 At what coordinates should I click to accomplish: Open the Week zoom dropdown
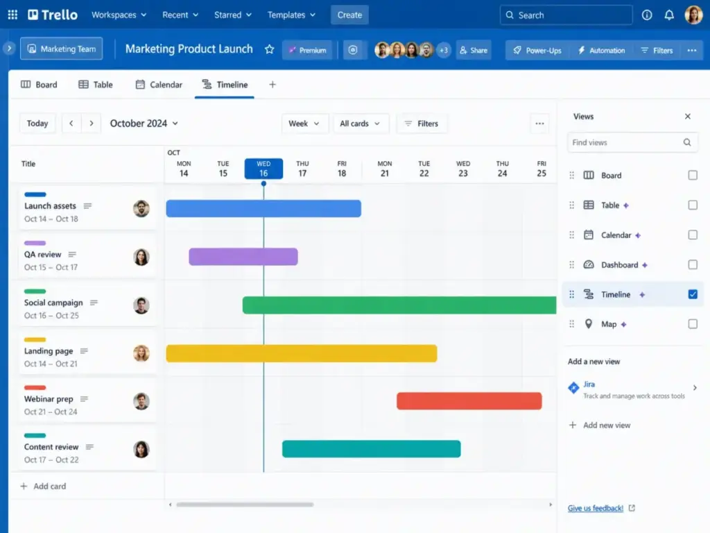click(304, 124)
